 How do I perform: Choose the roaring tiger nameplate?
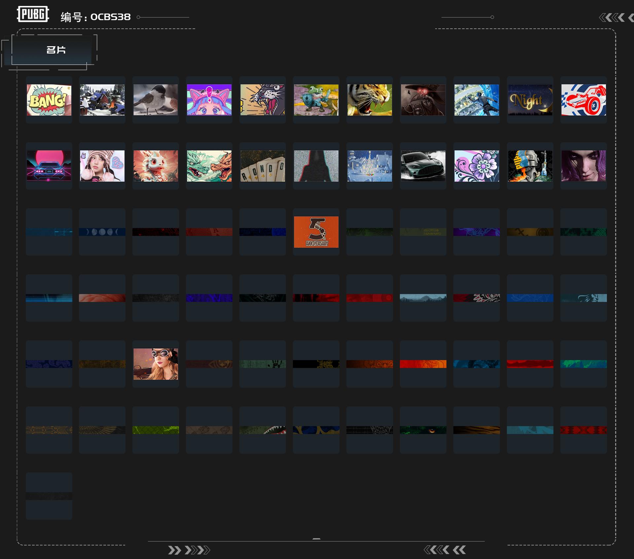click(x=370, y=100)
